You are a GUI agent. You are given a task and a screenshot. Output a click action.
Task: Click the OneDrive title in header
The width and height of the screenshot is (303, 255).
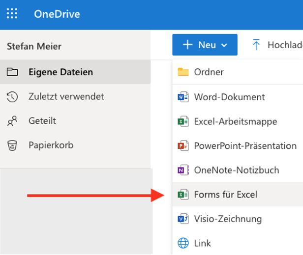point(57,14)
